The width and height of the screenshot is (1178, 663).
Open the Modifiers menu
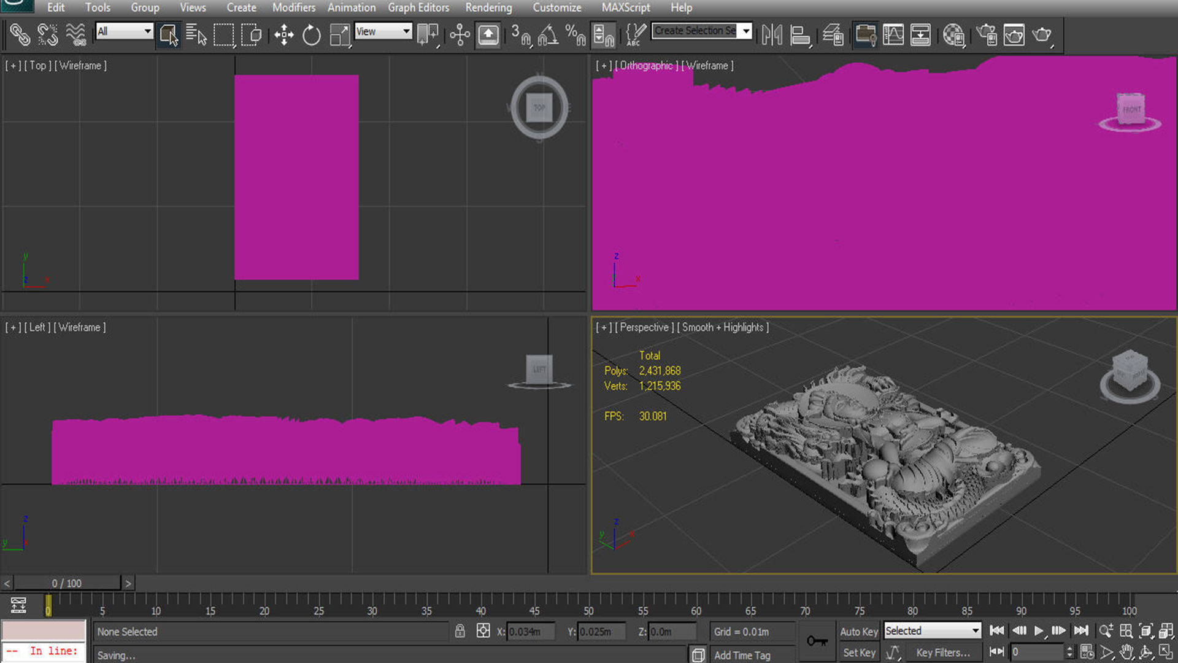293,7
